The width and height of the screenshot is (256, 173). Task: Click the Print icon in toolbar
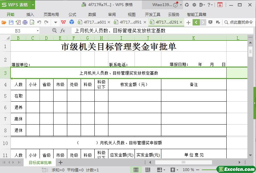coord(25,22)
